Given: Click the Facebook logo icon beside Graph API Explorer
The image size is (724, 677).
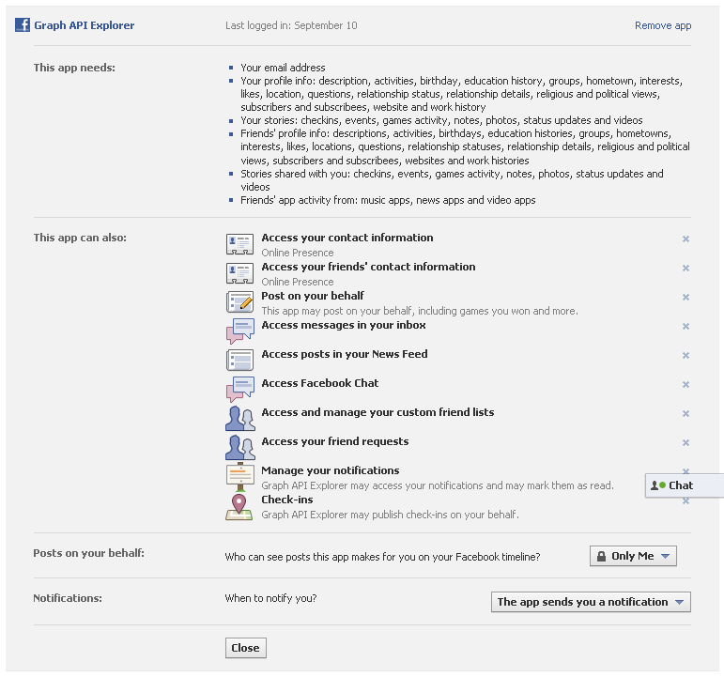Looking at the screenshot, I should (x=23, y=25).
